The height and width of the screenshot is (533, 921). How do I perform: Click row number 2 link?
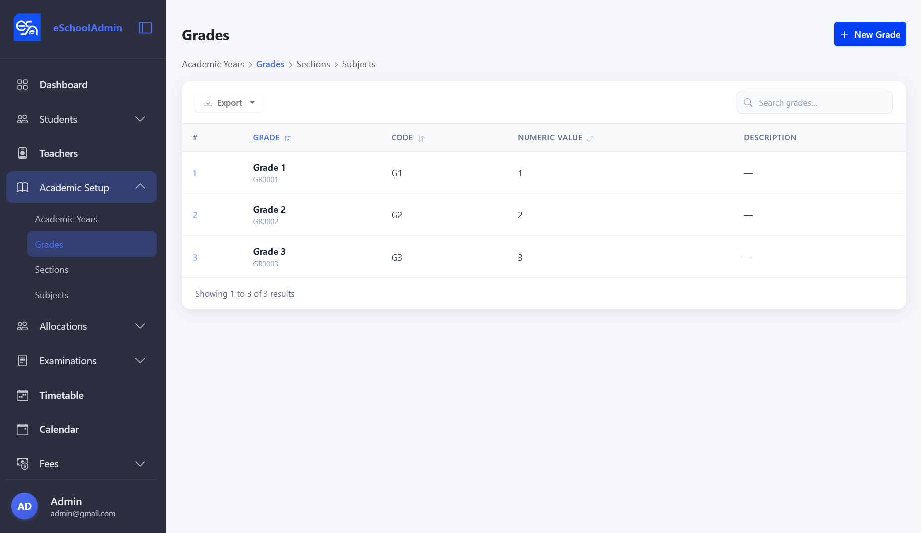pyautogui.click(x=195, y=215)
